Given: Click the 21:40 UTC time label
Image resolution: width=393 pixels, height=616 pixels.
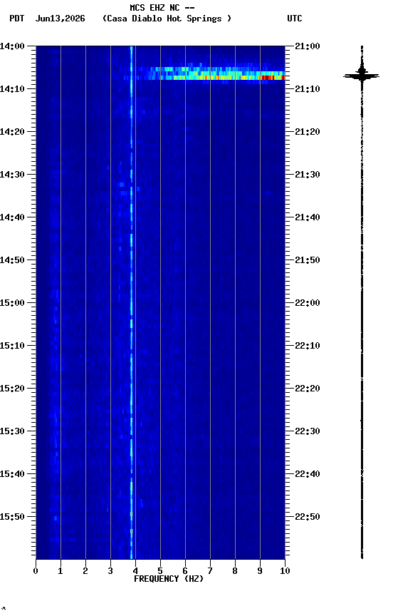Looking at the screenshot, I should click(x=308, y=217).
